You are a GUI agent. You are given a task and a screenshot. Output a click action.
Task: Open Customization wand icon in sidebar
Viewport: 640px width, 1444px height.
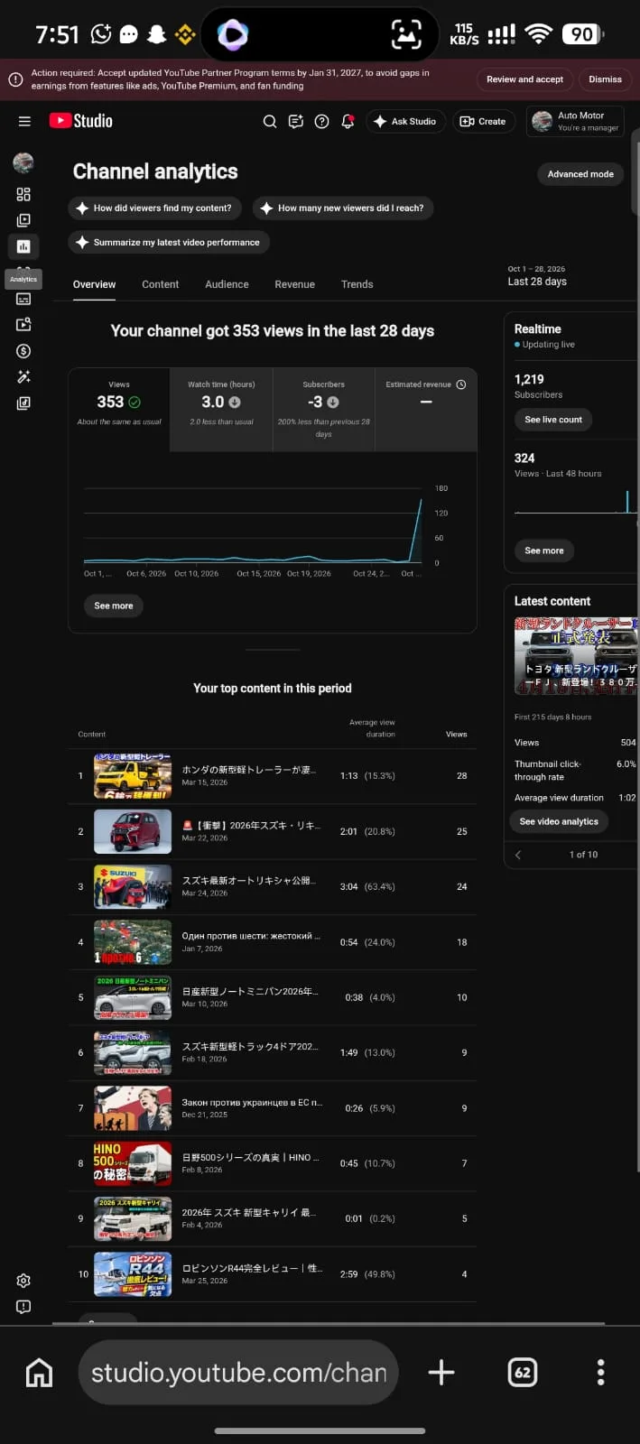[23, 377]
